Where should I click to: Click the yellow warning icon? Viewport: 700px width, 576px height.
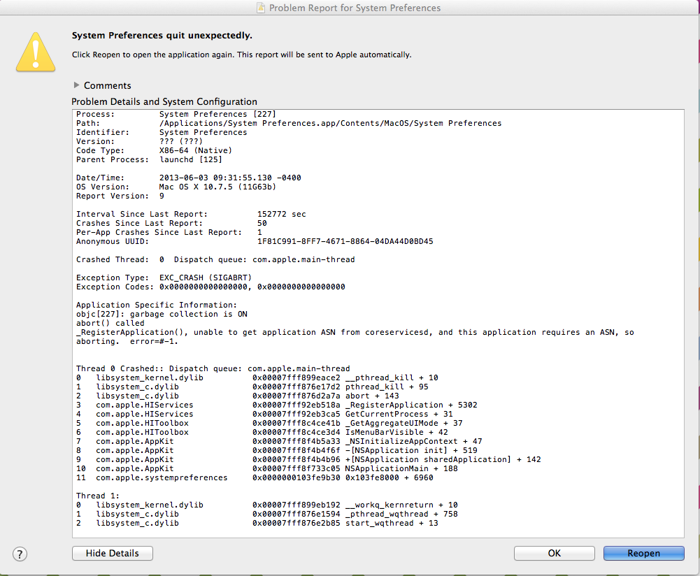[x=36, y=52]
